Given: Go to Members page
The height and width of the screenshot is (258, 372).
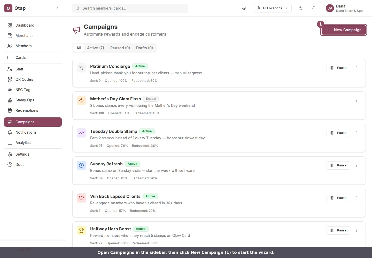Looking at the screenshot, I should [33, 46].
